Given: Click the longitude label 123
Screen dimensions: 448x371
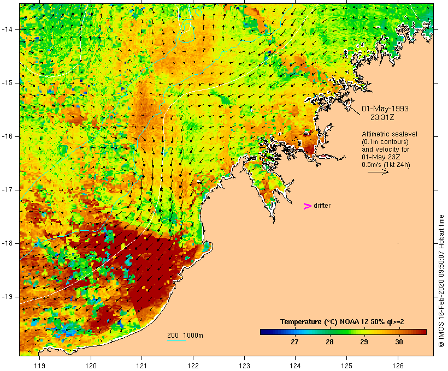Looking at the screenshot, I should click(244, 366).
